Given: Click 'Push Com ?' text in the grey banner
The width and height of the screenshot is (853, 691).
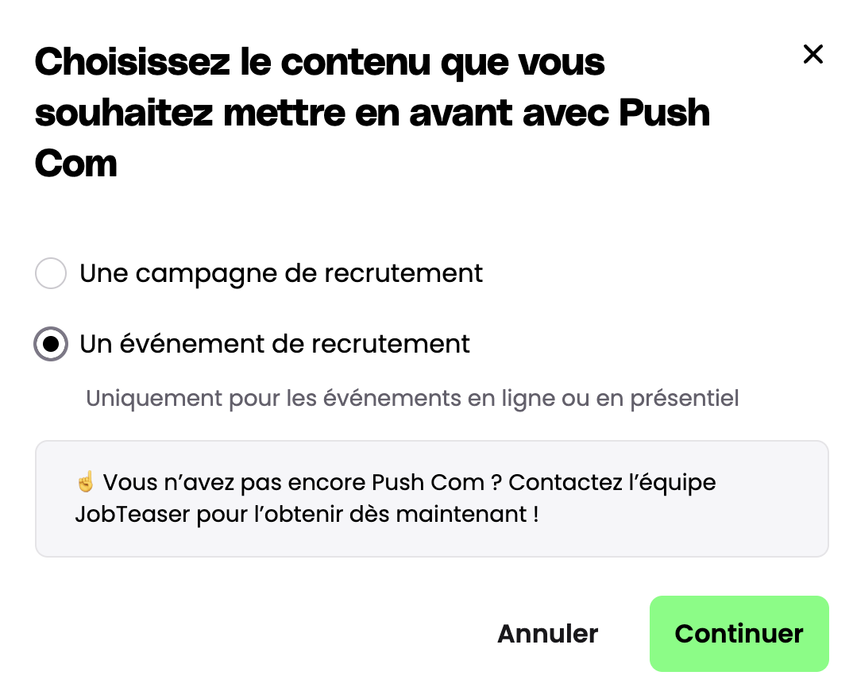Looking at the screenshot, I should (x=436, y=482).
